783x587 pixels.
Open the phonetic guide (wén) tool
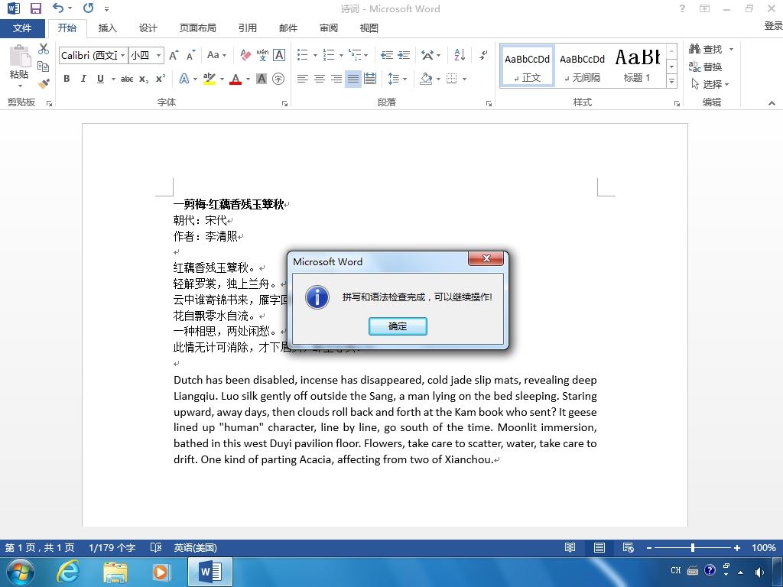tap(262, 55)
